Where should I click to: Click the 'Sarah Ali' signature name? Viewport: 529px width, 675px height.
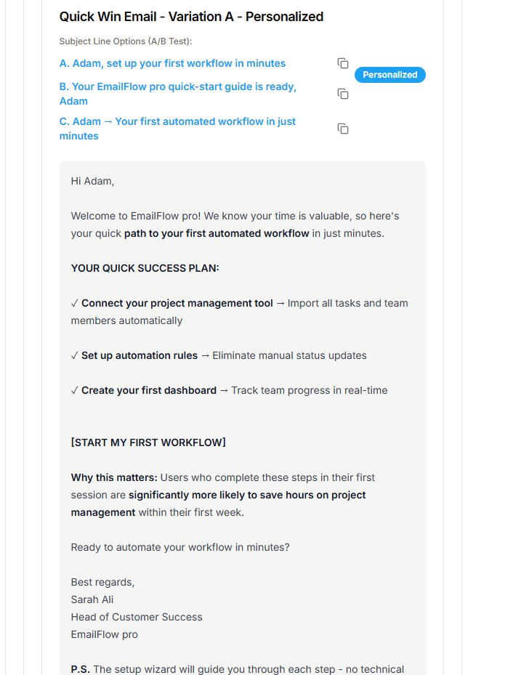92,599
